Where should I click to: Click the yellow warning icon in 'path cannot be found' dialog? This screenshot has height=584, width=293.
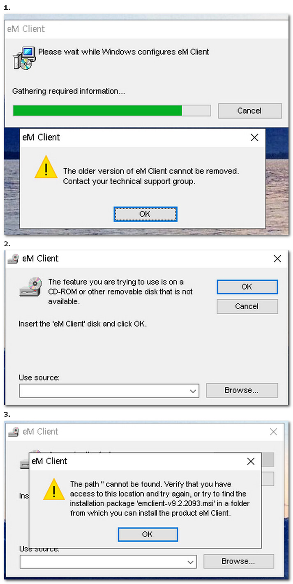[x=53, y=490]
